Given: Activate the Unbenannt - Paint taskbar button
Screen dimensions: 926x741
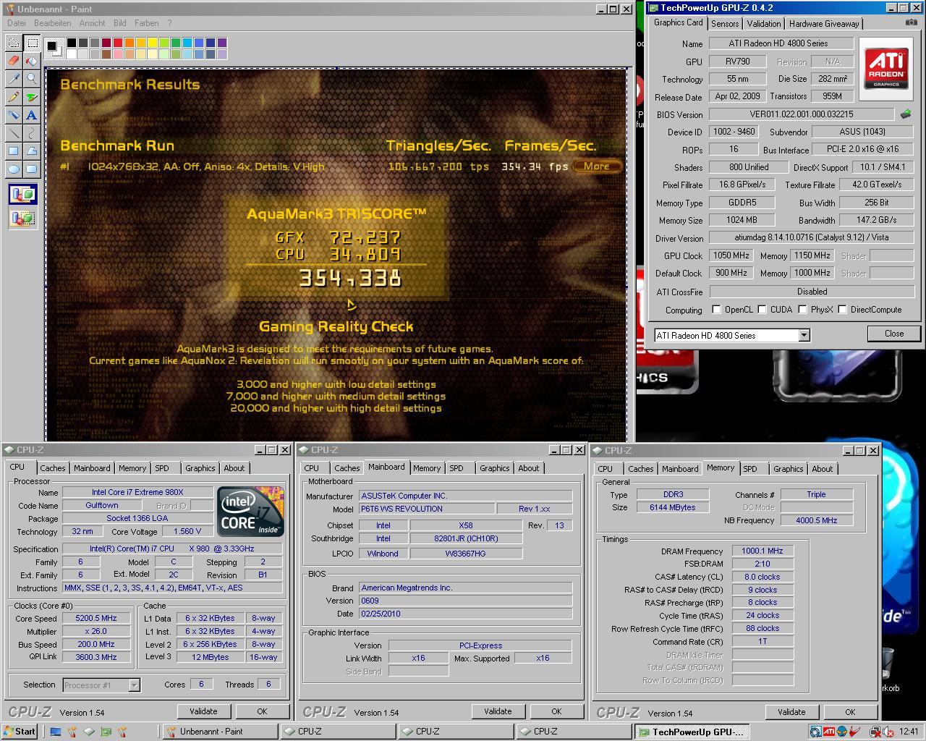Looking at the screenshot, I should 219,732.
